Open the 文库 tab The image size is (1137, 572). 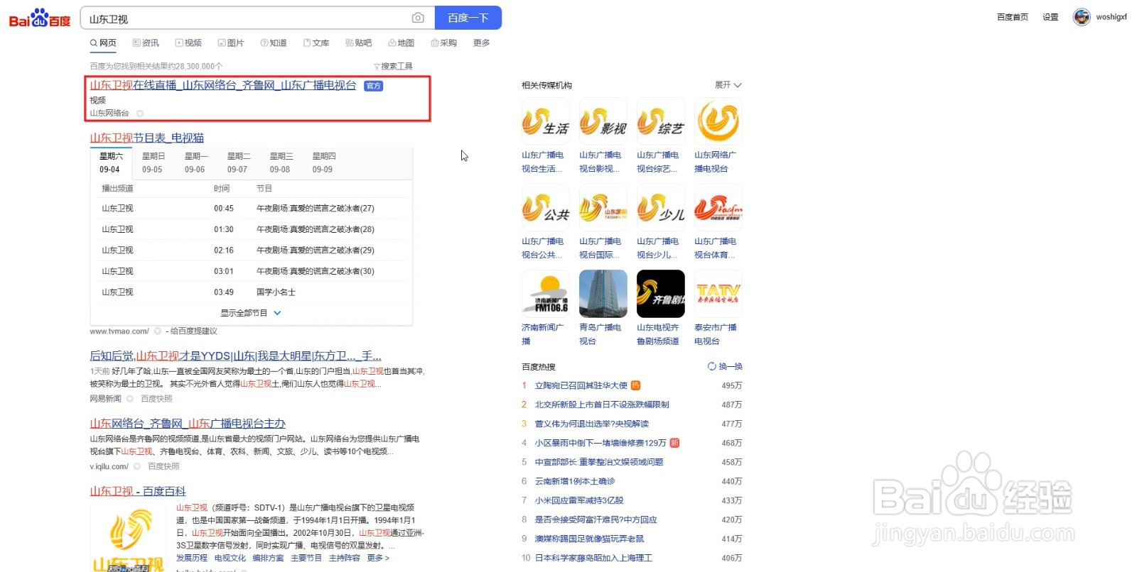tap(316, 43)
